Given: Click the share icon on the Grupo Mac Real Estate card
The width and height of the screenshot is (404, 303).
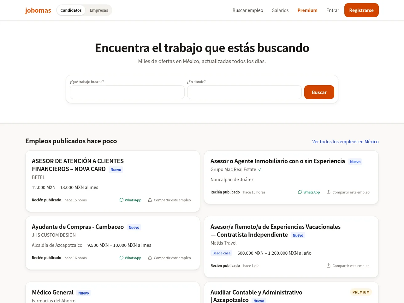Looking at the screenshot, I should 329,192.
